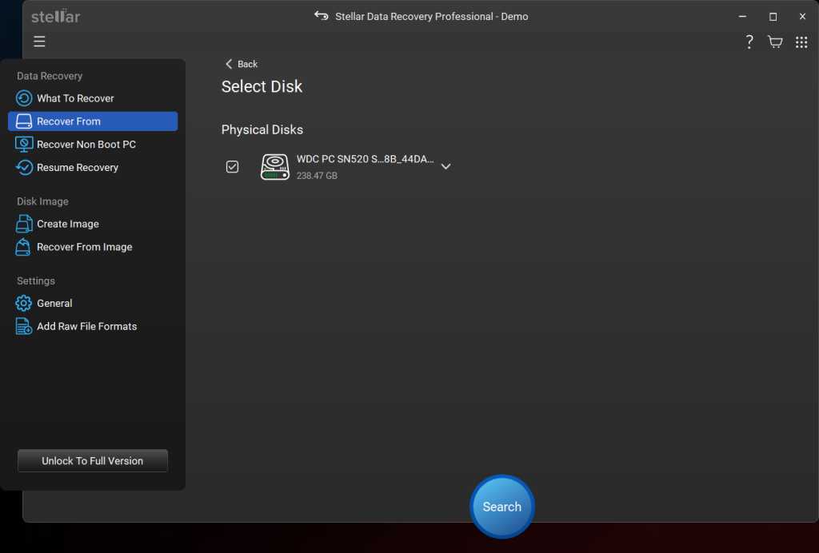This screenshot has height=553, width=819.
Task: Open Recover Non Boot PC option
Action: point(93,144)
